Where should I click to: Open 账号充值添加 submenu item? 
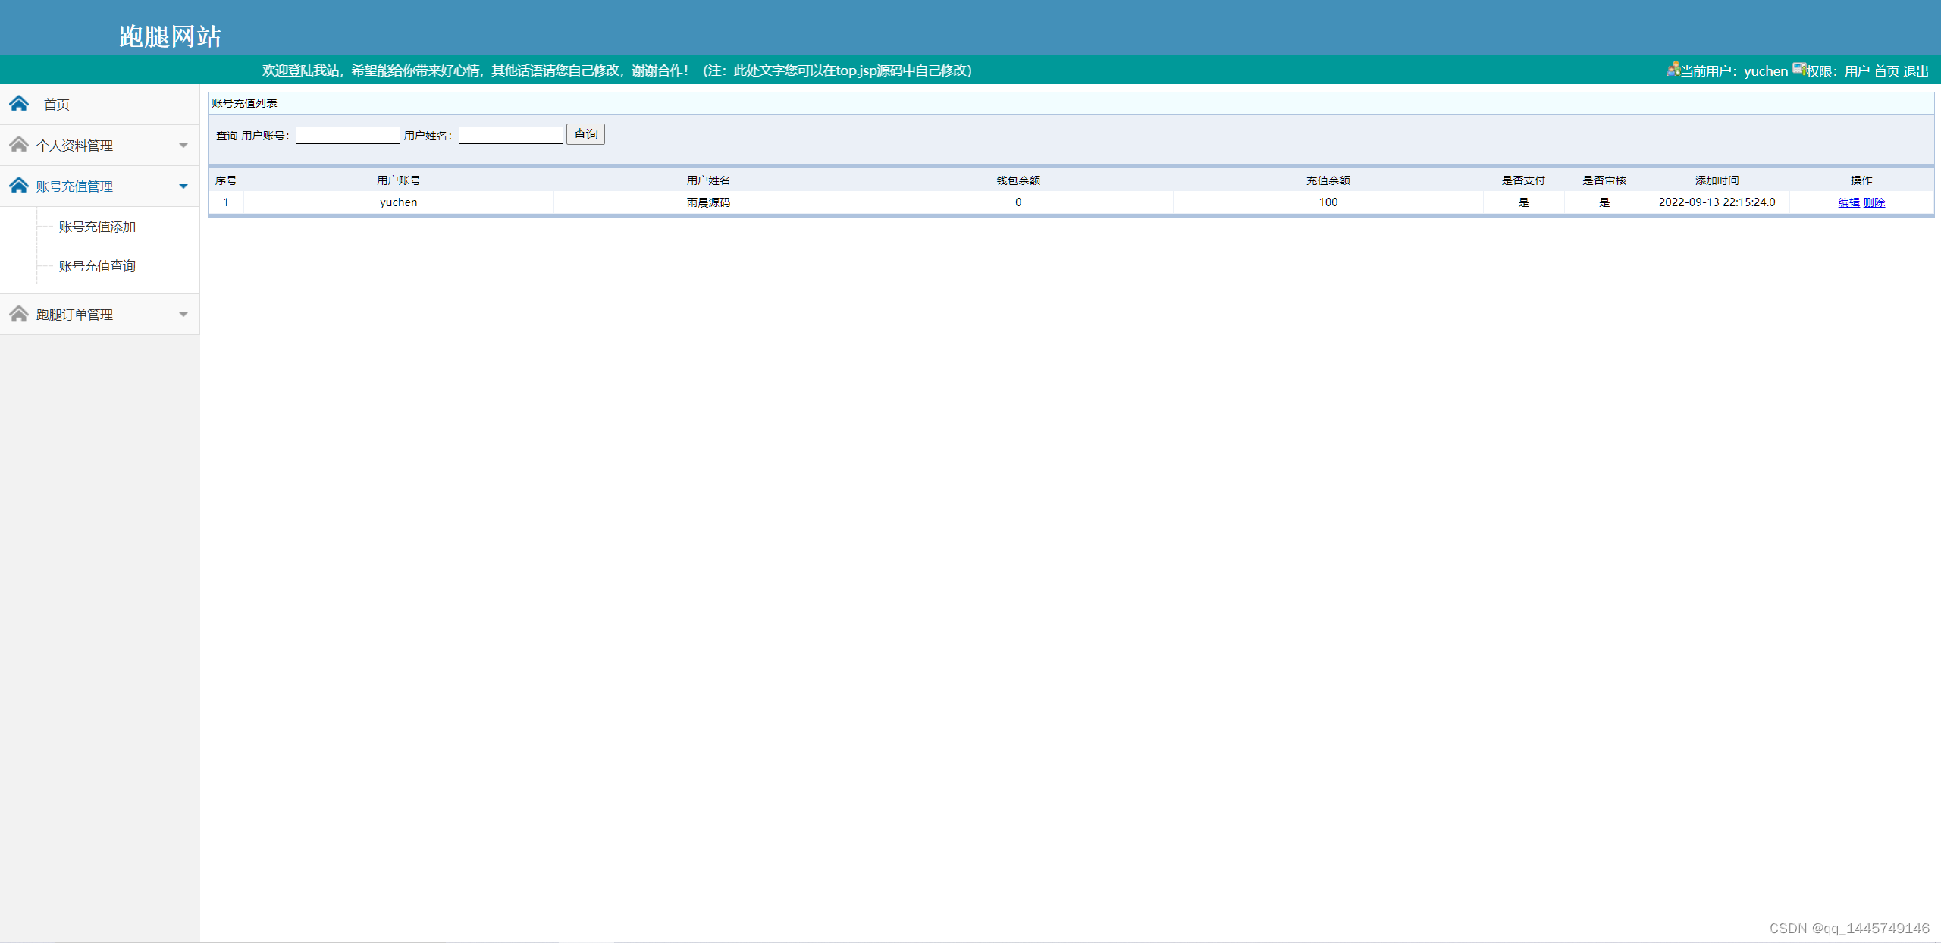pos(97,227)
